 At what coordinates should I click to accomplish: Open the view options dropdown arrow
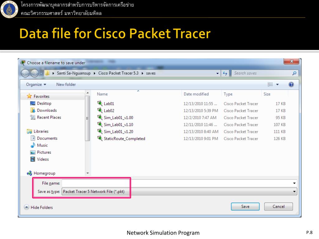(x=277, y=84)
